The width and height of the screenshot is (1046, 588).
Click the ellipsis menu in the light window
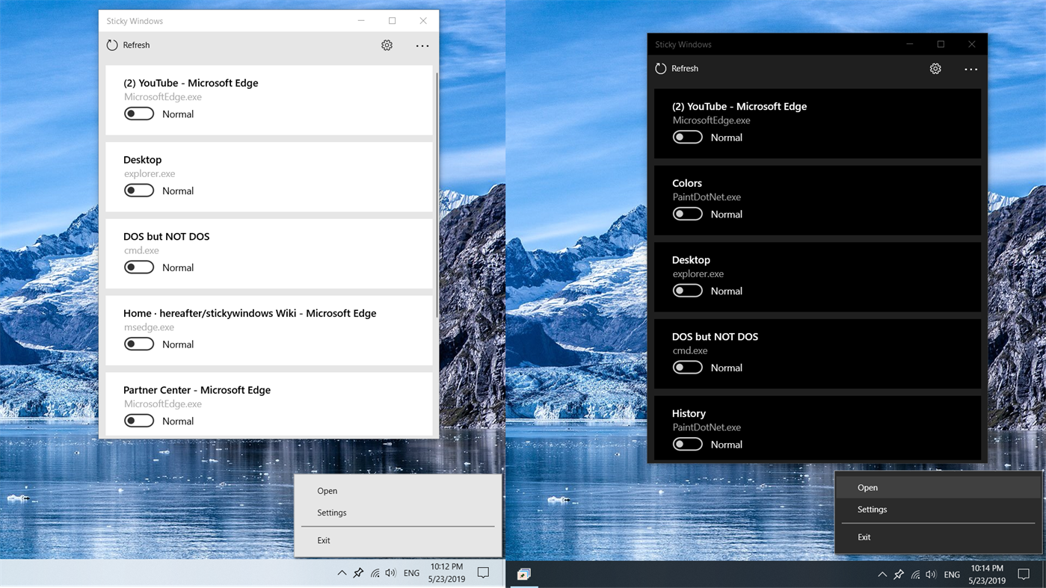click(x=422, y=46)
